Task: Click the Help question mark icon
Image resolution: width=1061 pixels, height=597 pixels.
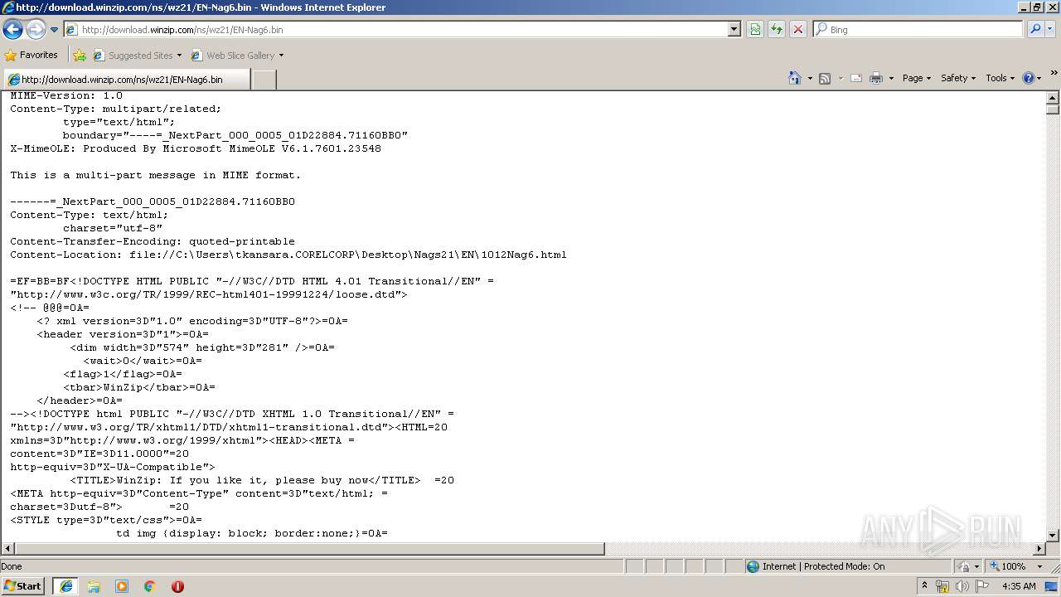Action: point(1029,78)
